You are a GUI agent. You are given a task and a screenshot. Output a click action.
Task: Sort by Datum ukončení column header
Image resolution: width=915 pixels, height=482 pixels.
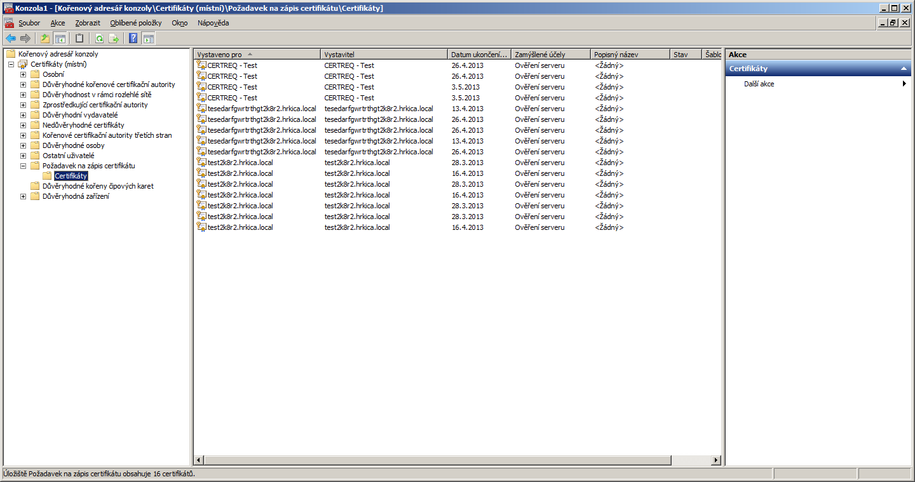pyautogui.click(x=480, y=55)
